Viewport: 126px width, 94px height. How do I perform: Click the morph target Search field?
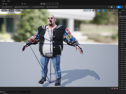pos(123,14)
